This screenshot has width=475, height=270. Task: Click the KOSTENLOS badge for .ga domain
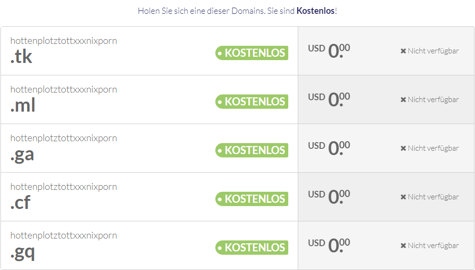click(252, 150)
